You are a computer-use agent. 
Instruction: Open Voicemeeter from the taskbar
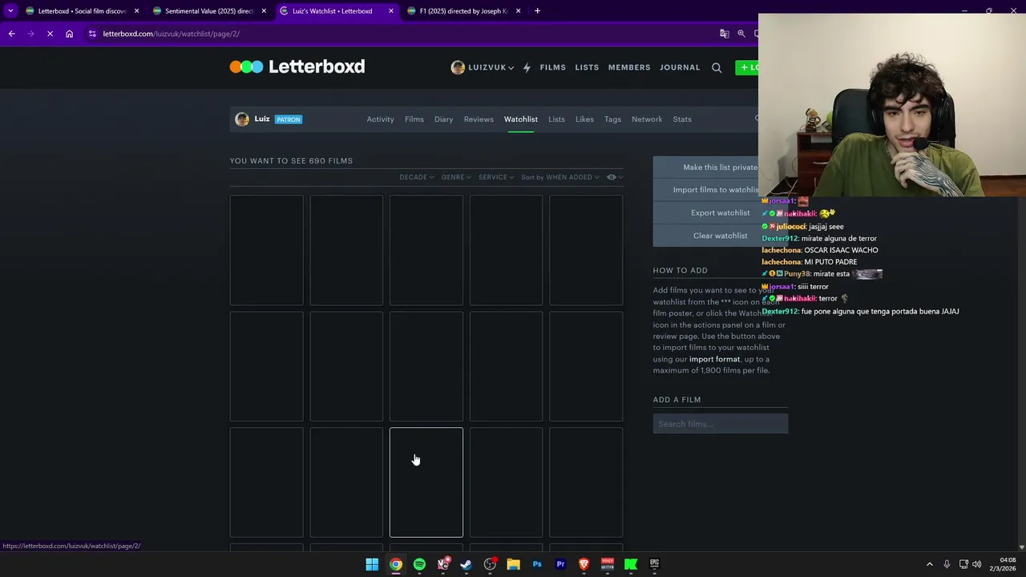[608, 564]
